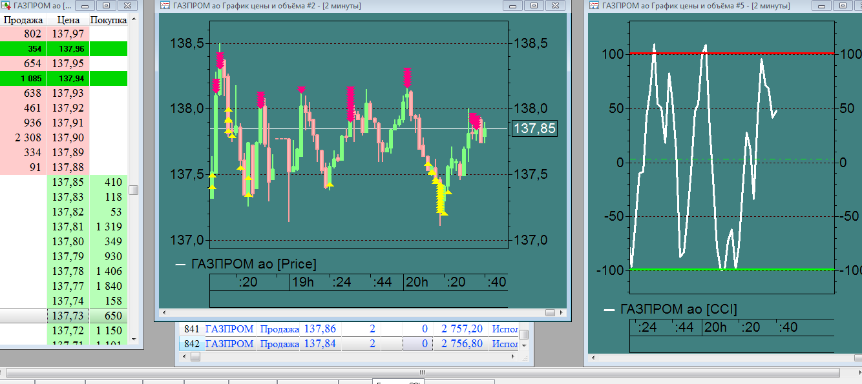Click the Покупка column header
Screen dimensions: 862x384
pyautogui.click(x=109, y=20)
